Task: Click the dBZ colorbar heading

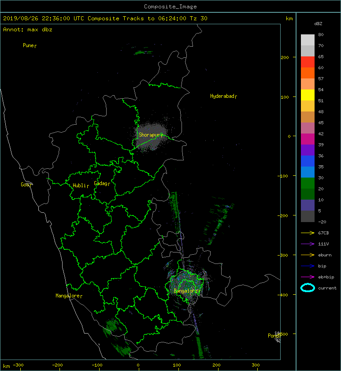Action: [x=318, y=24]
